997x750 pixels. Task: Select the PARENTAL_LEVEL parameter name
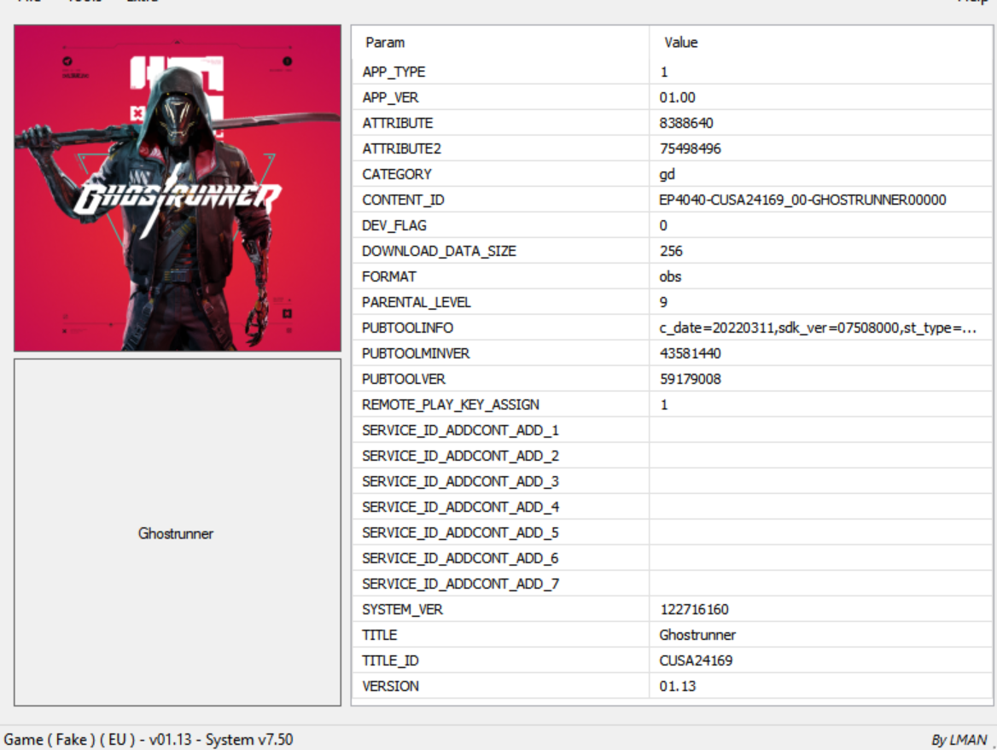click(x=417, y=302)
